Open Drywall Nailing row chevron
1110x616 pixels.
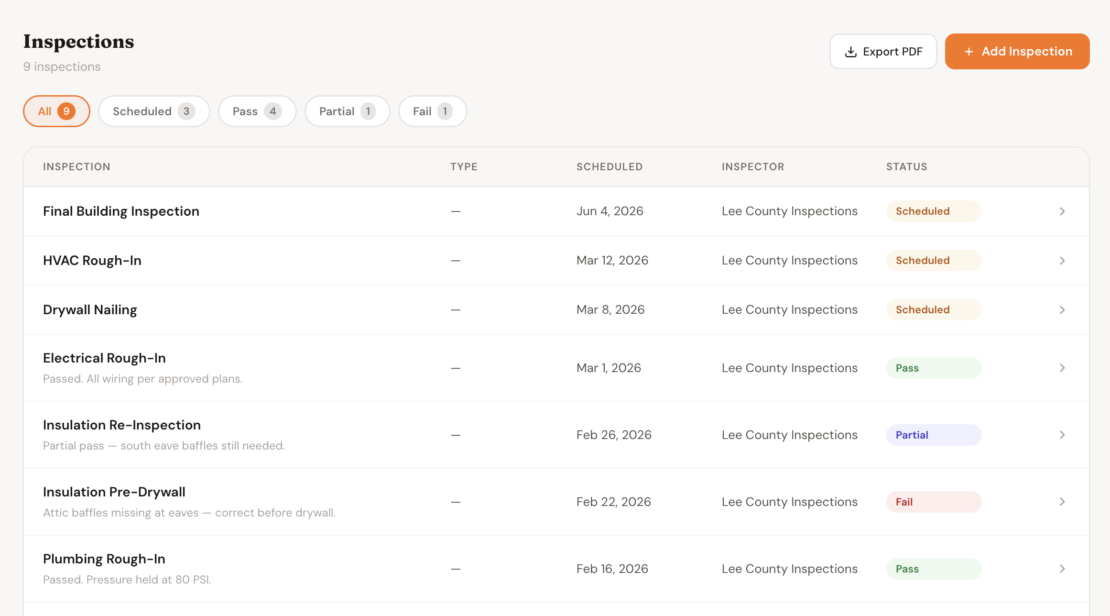1062,310
